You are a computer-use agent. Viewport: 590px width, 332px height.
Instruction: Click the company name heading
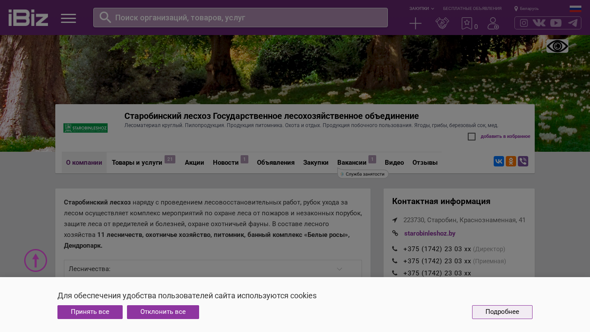point(272,116)
